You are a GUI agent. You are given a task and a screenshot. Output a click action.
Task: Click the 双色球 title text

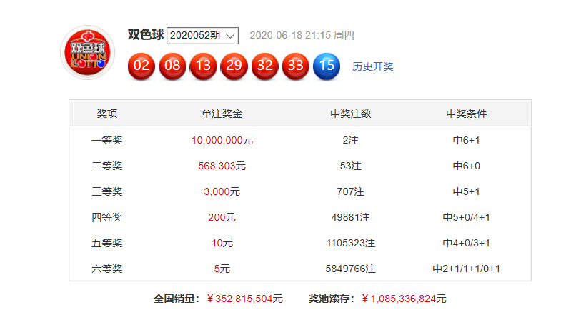pyautogui.click(x=146, y=35)
